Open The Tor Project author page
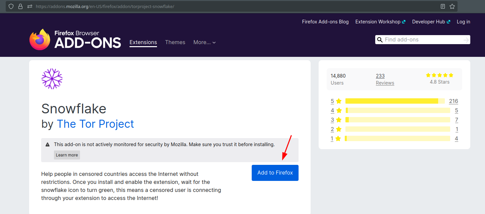The image size is (485, 214). click(95, 124)
